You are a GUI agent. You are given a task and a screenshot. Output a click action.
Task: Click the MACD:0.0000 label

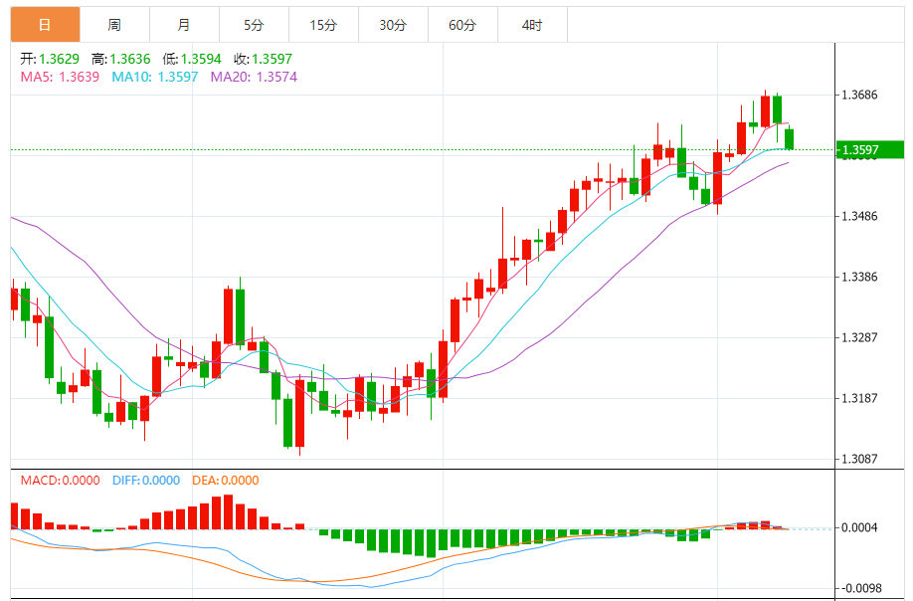[x=60, y=481]
